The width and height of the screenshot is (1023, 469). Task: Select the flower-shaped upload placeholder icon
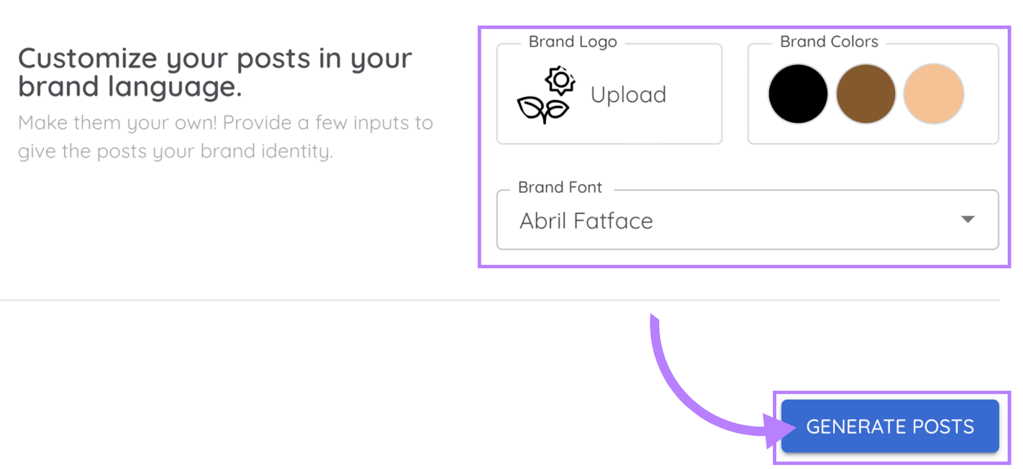point(544,94)
